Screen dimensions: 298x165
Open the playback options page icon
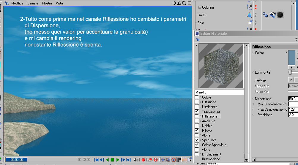coord(190,160)
